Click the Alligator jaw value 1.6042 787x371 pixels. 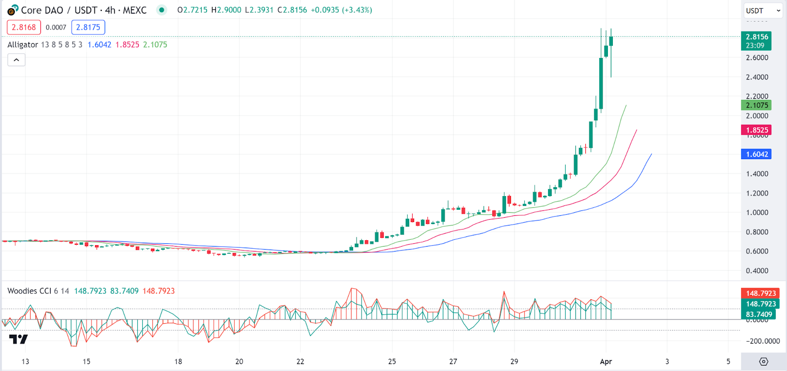point(99,45)
